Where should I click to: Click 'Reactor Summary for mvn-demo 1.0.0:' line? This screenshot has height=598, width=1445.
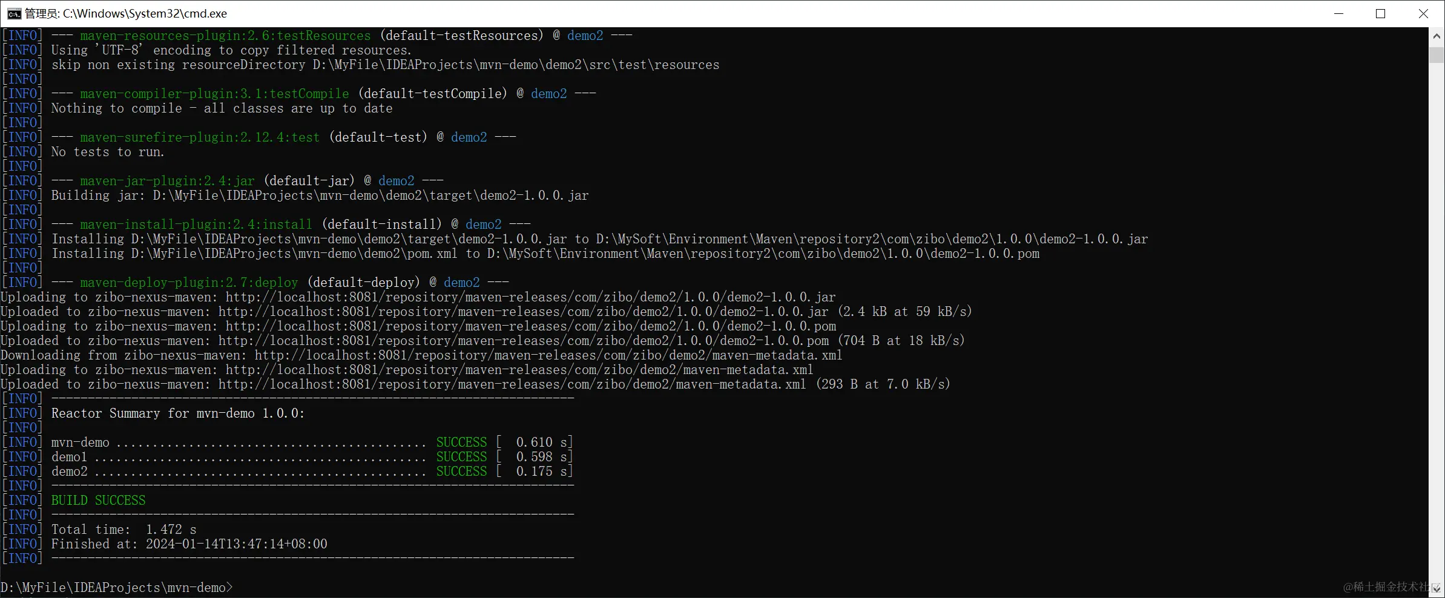[x=178, y=413]
